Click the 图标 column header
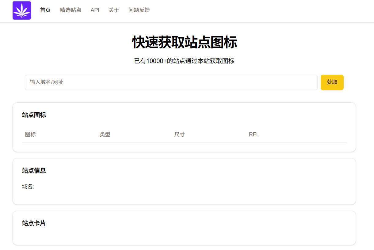 pyautogui.click(x=30, y=134)
